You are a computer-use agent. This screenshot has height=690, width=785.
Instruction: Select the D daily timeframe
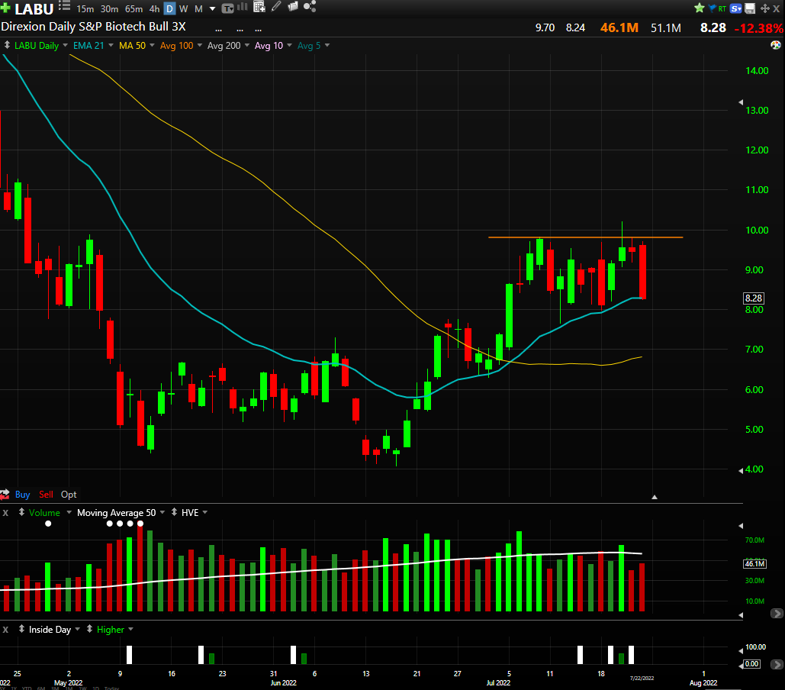pos(169,9)
